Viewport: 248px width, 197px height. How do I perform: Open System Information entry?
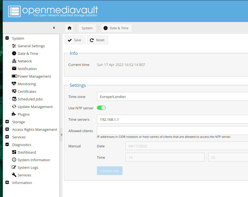34,160
